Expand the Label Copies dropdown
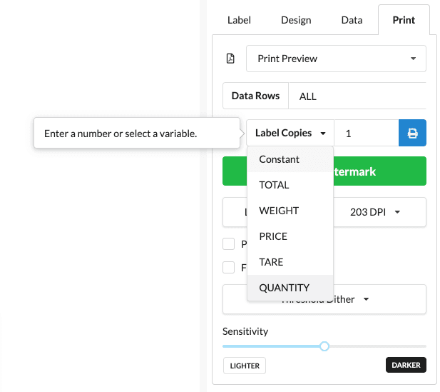440x392 pixels. pos(290,133)
